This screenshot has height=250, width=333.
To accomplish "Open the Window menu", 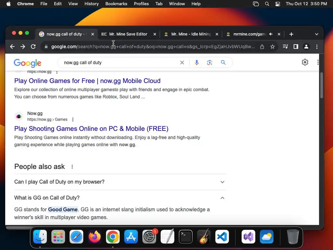I will [x=177, y=4].
